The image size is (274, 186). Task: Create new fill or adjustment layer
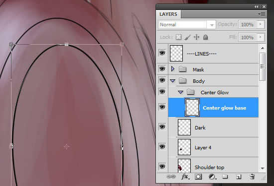tap(213, 177)
